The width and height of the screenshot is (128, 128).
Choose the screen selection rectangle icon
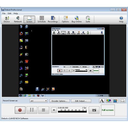pyautogui.click(x=123, y=101)
